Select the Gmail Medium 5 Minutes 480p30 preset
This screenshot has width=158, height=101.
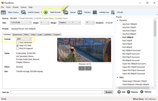click(136, 84)
